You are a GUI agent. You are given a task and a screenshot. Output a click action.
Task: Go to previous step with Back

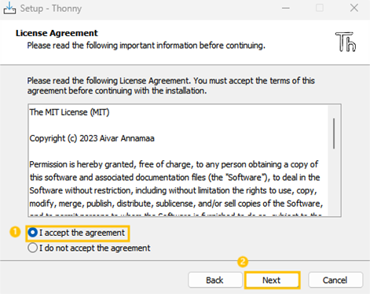(215, 280)
